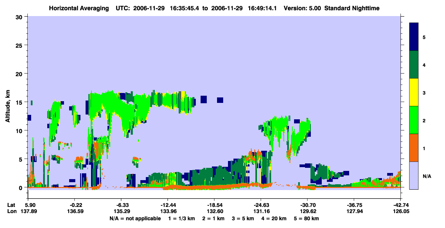The image size is (445, 228).
Task: Click the 10 altitude tick label
Action: pos(20,131)
